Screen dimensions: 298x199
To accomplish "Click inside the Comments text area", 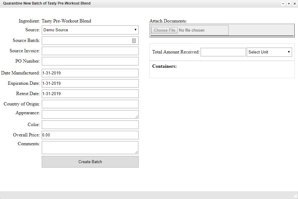I will tap(90, 147).
